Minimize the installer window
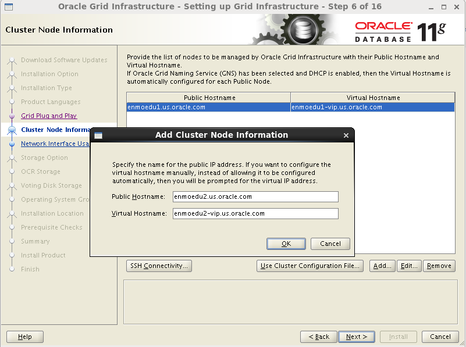Viewport: 466px width, 347px height. 431,7
